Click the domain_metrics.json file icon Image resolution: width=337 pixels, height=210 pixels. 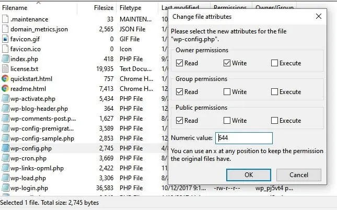pyautogui.click(x=5, y=29)
